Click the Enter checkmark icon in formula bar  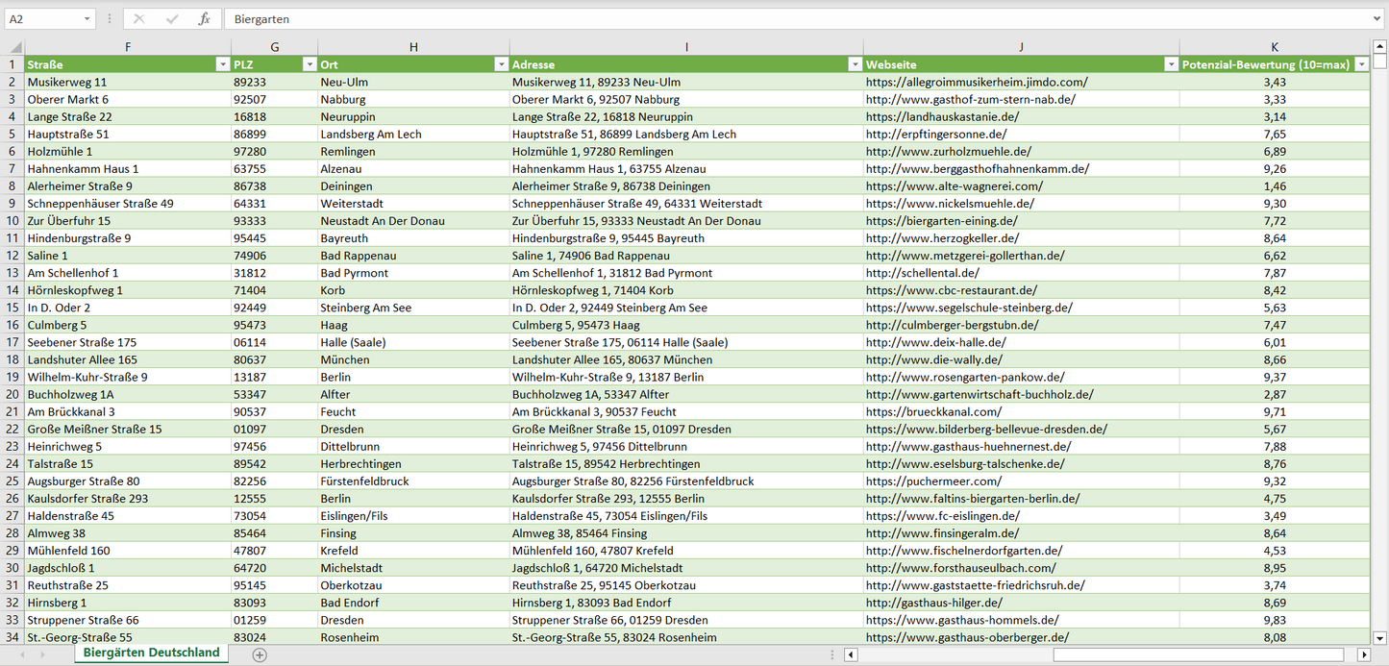[x=172, y=19]
